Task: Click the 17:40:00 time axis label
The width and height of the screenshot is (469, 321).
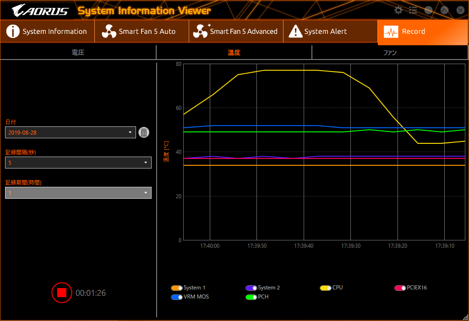Action: (210, 246)
